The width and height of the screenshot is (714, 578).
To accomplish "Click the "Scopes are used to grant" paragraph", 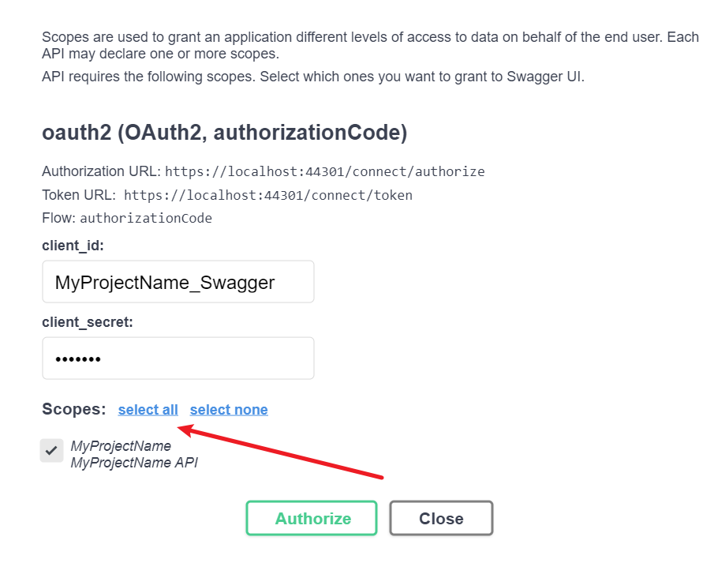I will coord(369,45).
